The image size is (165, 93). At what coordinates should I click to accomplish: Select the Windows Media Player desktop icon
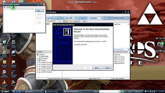point(4,74)
